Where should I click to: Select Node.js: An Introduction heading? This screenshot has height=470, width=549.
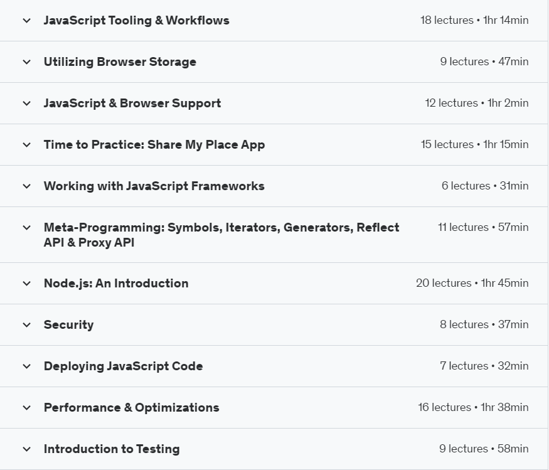coord(116,284)
